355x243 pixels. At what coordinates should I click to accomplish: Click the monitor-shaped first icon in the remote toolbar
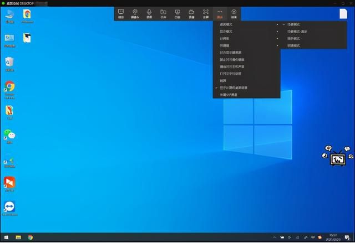point(121,13)
